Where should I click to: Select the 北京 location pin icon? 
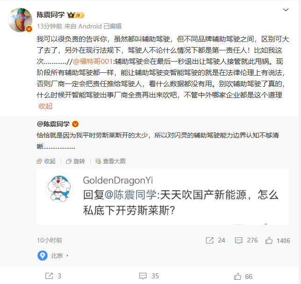tap(43, 256)
